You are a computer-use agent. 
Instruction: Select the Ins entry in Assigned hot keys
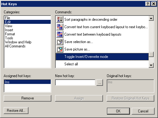28,82
